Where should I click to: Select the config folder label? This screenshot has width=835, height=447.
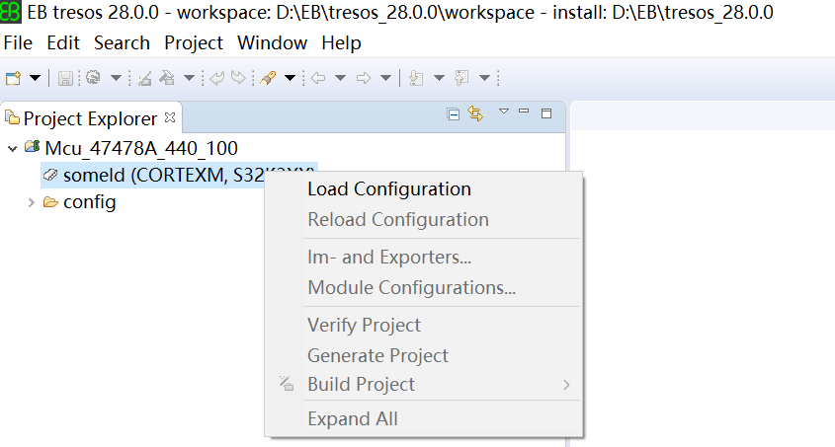[90, 202]
